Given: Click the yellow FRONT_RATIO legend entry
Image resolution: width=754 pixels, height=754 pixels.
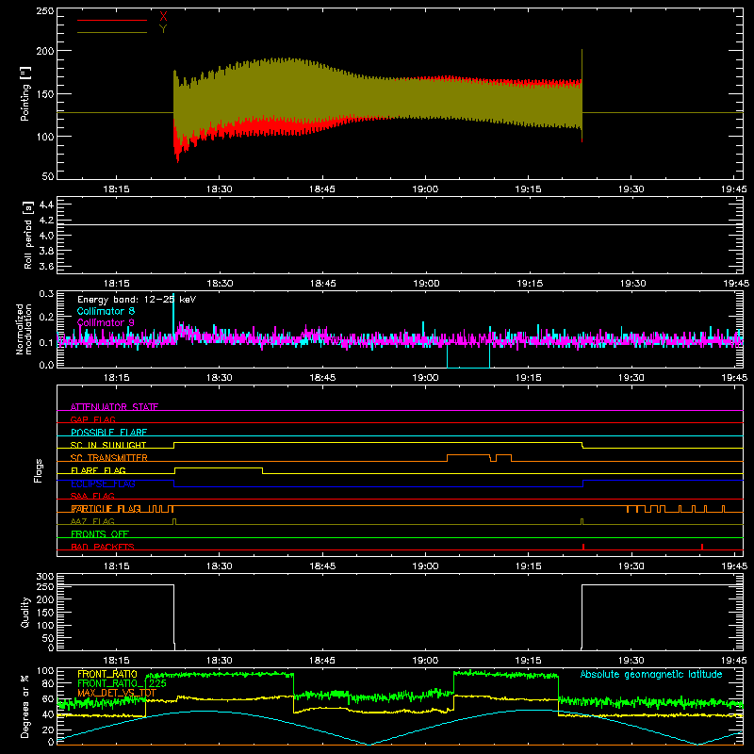Looking at the screenshot, I should pyautogui.click(x=107, y=674).
